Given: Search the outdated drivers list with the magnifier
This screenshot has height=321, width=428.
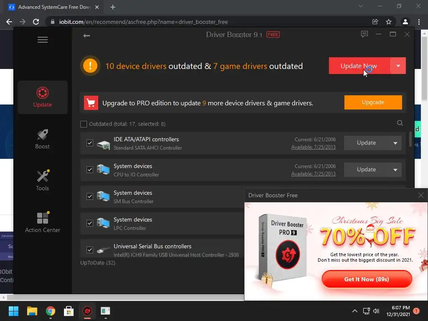Looking at the screenshot, I should point(400,123).
